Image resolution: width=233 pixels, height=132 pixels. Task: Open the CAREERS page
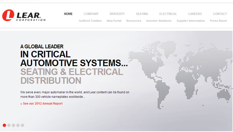(x=195, y=14)
